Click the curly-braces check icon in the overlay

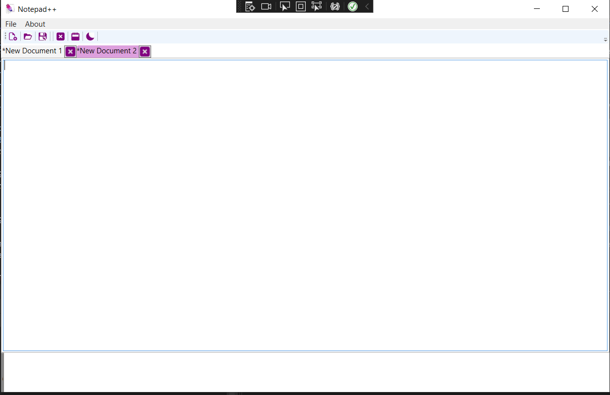click(x=335, y=6)
